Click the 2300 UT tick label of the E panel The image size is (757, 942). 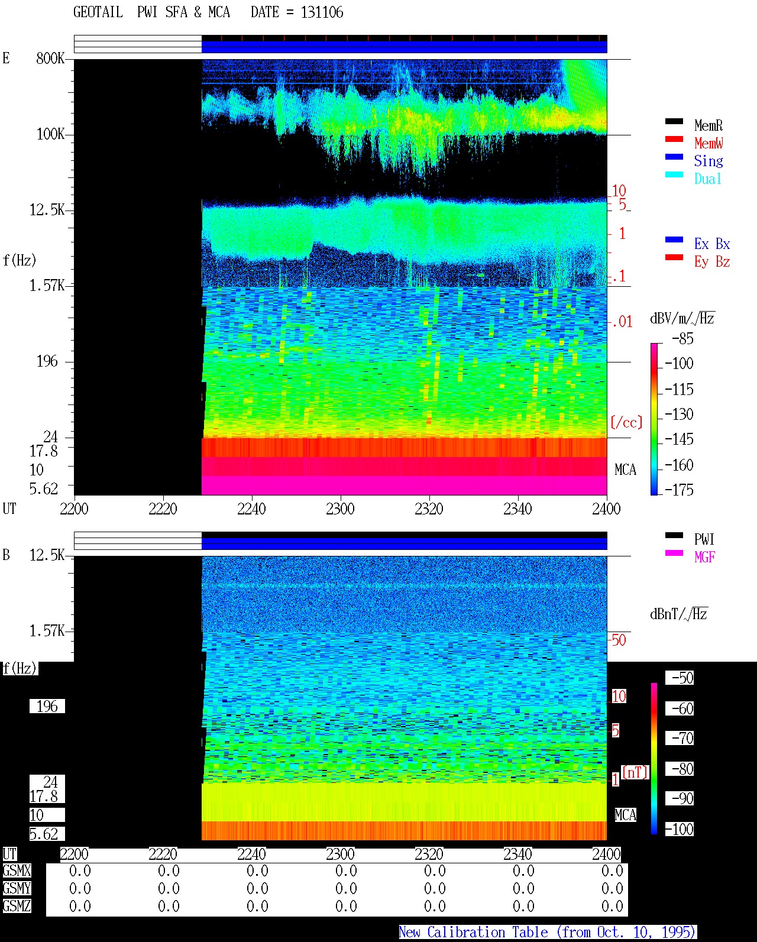(340, 509)
